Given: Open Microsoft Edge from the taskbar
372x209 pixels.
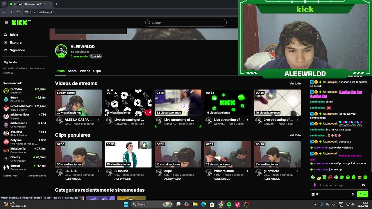Looking at the screenshot, I should (x=203, y=204).
